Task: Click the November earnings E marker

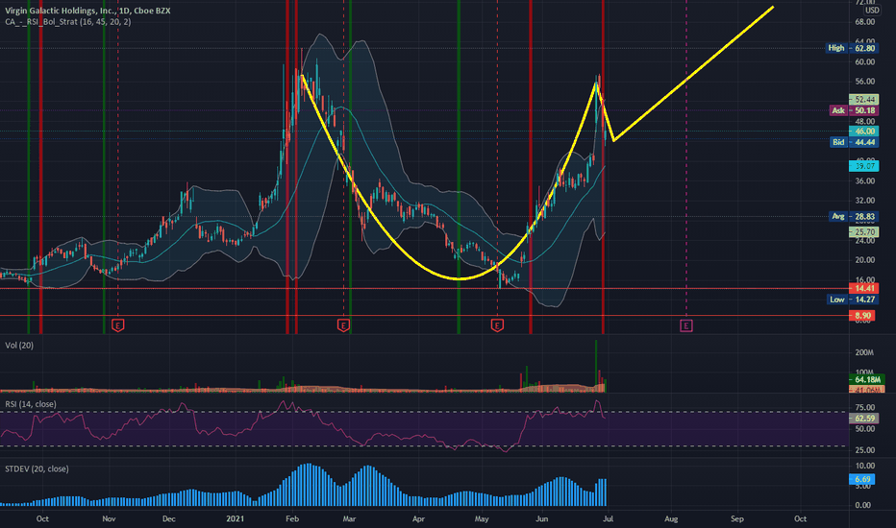Action: point(117,325)
